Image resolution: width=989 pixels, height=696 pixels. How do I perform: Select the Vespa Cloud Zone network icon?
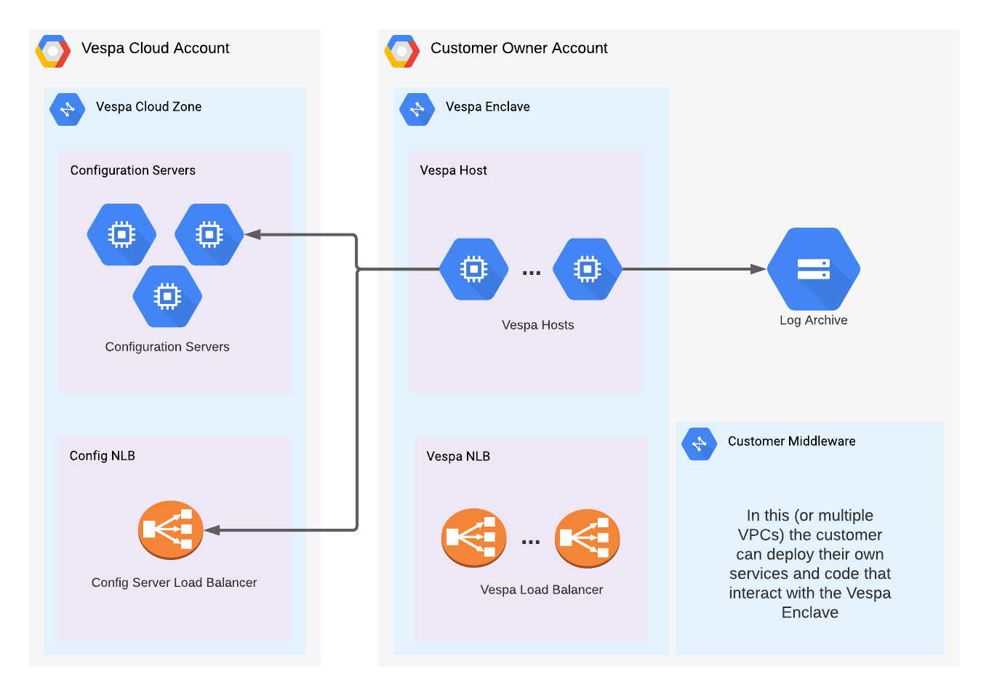point(68,109)
